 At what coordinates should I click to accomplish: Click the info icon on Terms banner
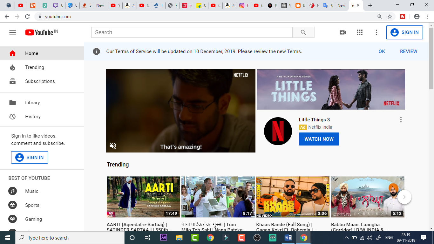(x=96, y=51)
